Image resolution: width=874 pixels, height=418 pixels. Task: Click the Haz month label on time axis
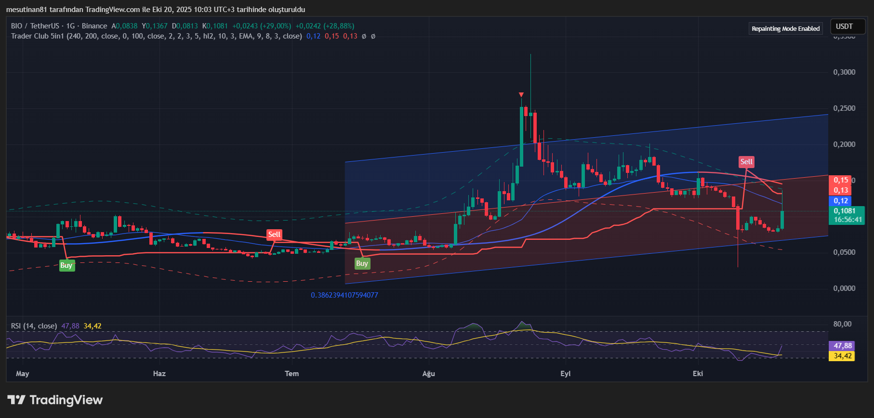point(159,374)
